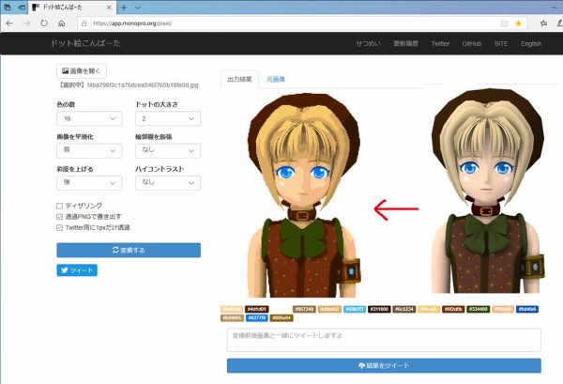Open the tab list chevron beside new tab

coord(139,7)
